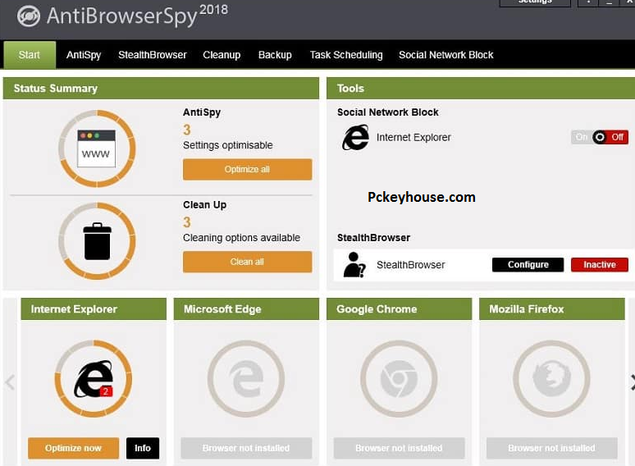Click Internet Explorer icon in Social Network Block
Viewport: 635px width, 466px height.
[355, 138]
